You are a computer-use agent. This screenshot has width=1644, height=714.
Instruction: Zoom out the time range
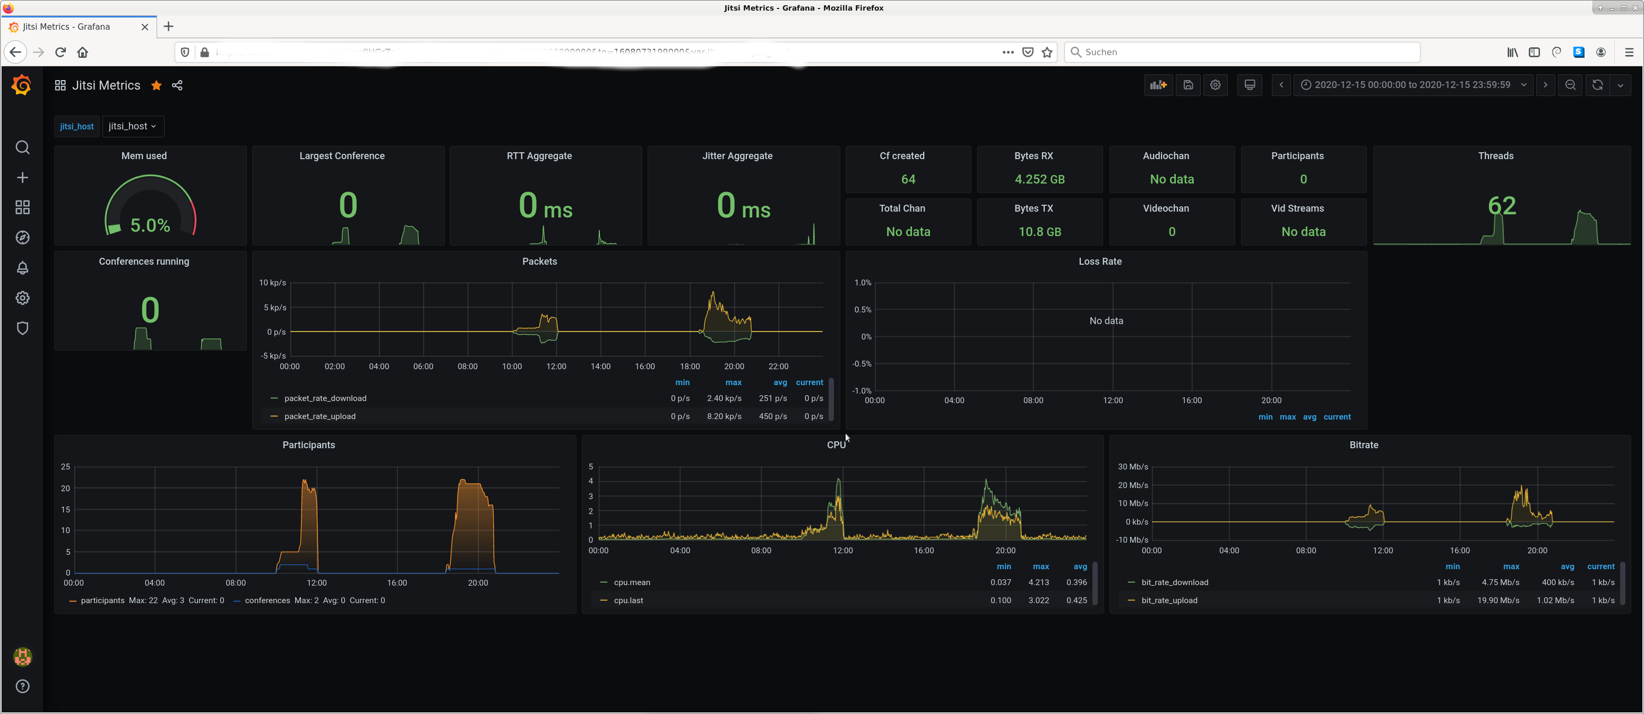pyautogui.click(x=1571, y=85)
